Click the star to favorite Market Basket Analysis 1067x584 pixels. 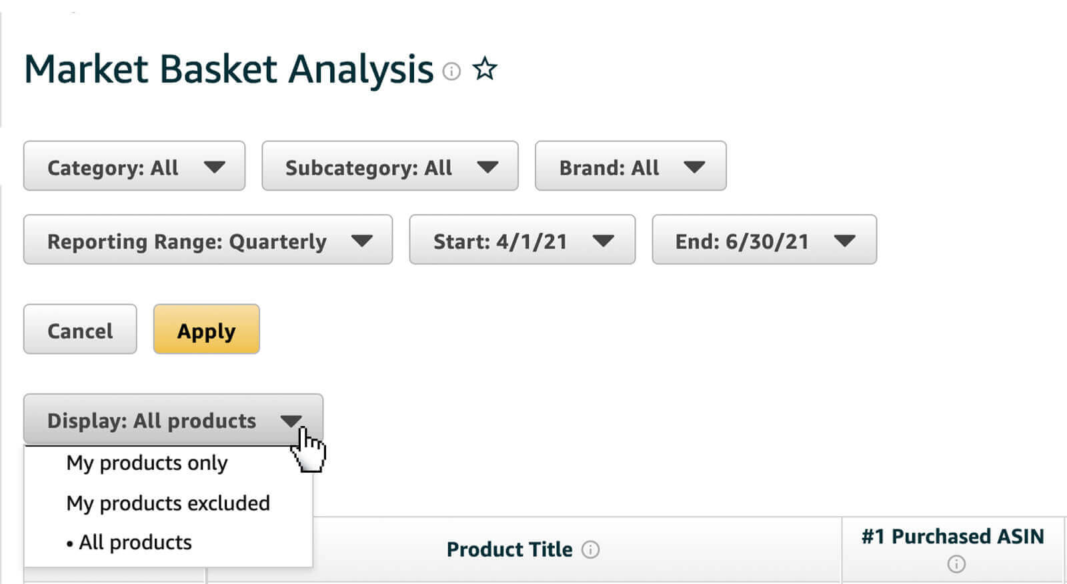point(484,68)
